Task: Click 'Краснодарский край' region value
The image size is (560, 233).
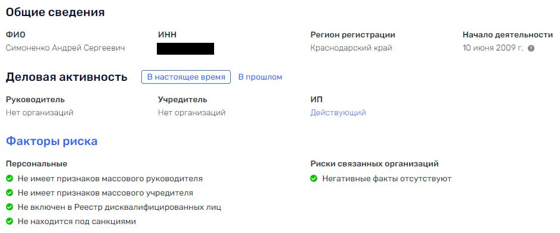Action: (351, 48)
